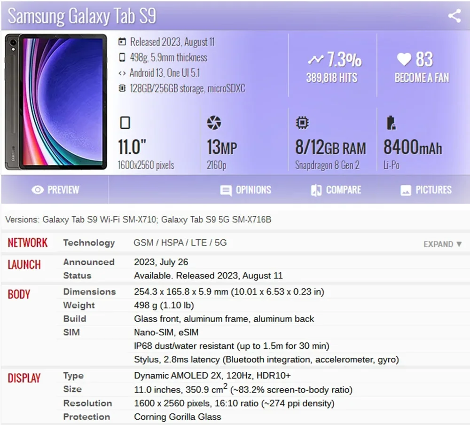Click the heart Become a Fan icon

(x=404, y=59)
